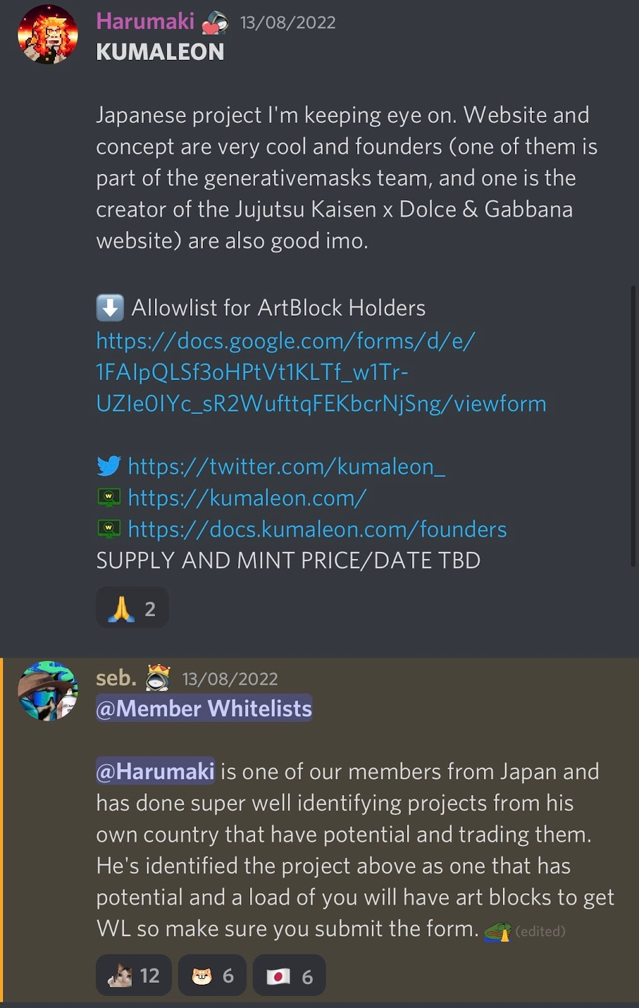The height and width of the screenshot is (1008, 639).
Task: Click the praying Pepe emoji in seb's message
Action: tap(497, 931)
